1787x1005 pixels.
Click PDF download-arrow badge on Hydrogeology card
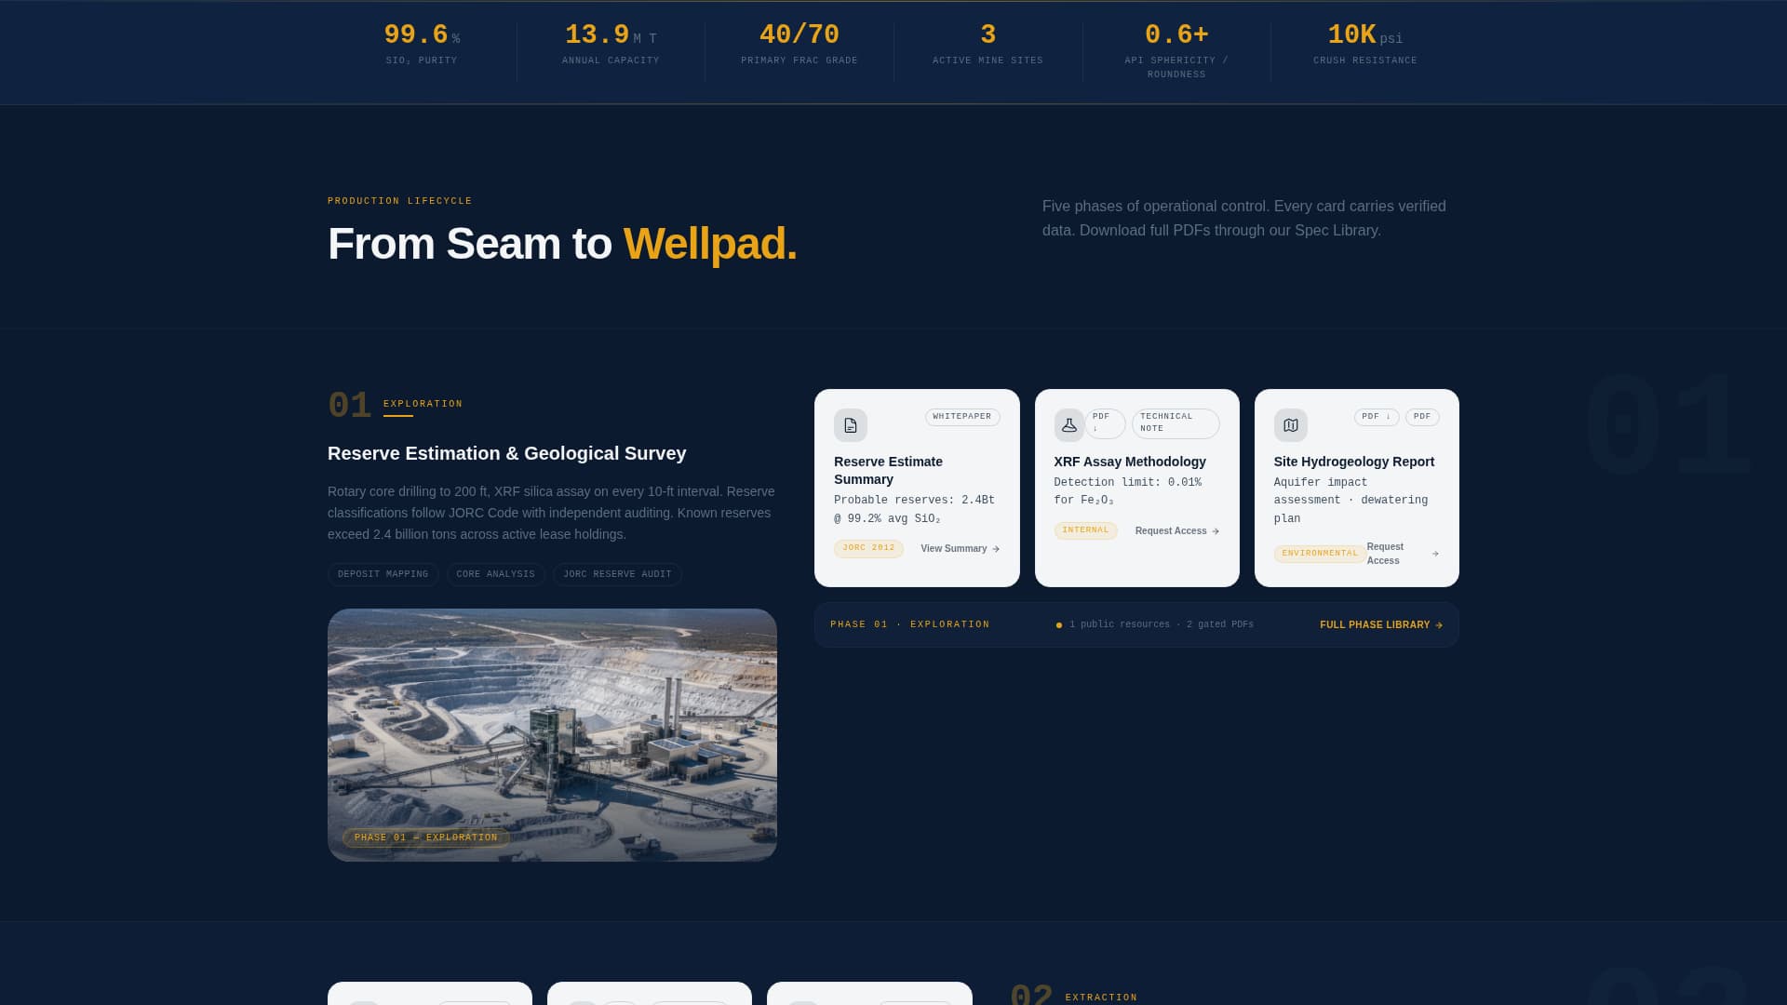(x=1376, y=417)
